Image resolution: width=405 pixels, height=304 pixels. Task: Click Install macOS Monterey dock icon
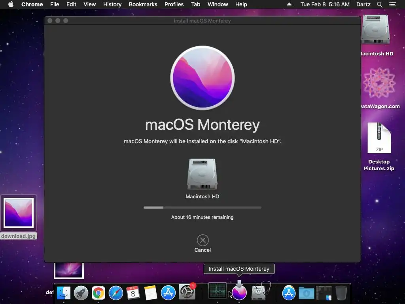239,291
